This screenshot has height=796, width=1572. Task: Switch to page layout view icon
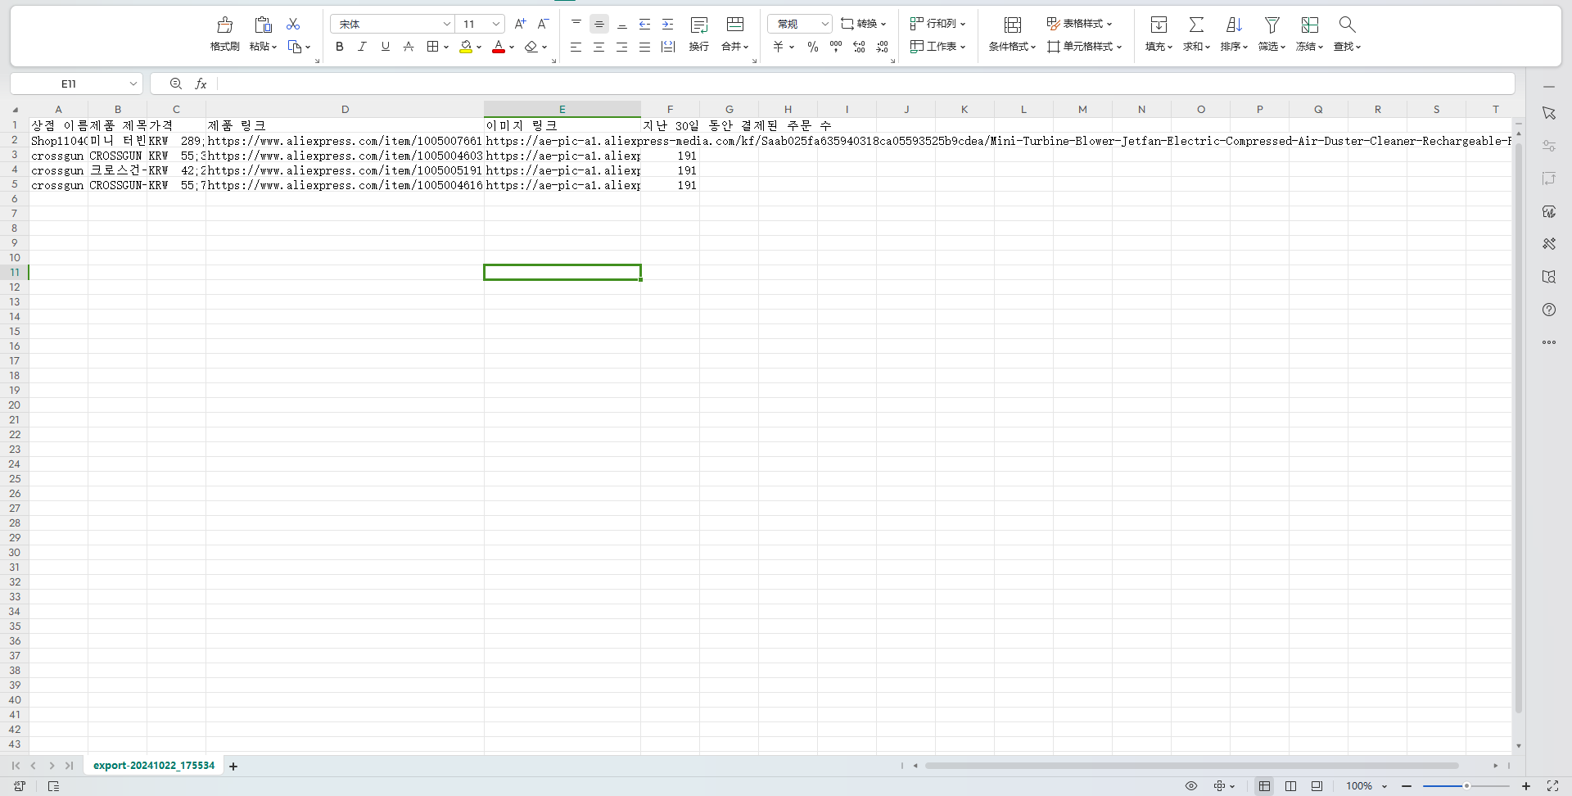tap(1290, 786)
